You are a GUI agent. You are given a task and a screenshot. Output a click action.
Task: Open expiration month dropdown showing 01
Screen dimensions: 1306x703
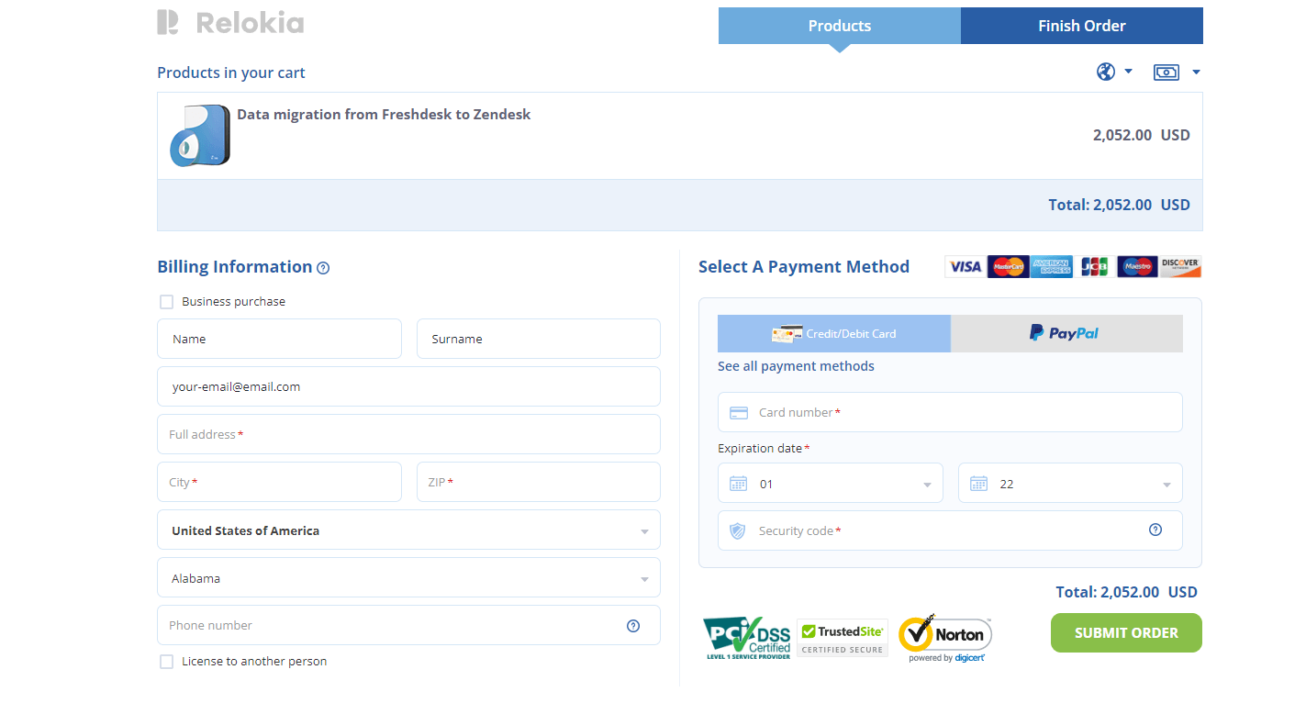tap(831, 483)
